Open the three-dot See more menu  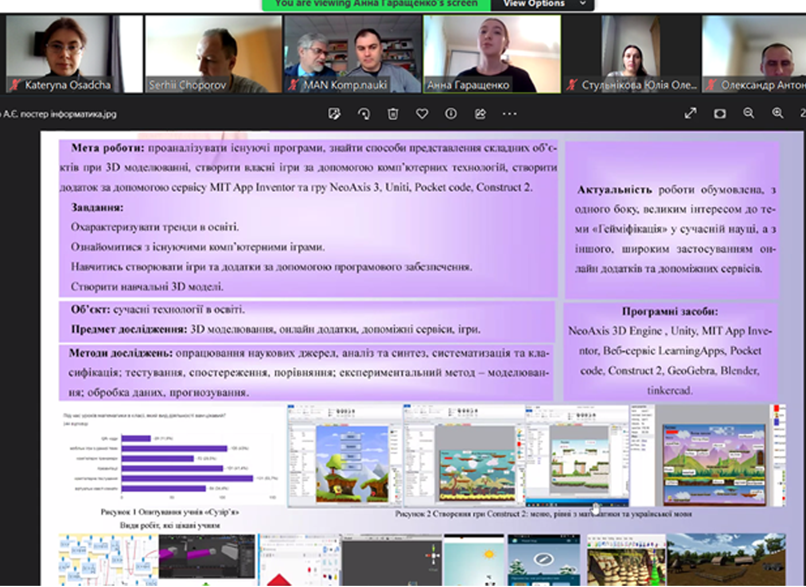[x=509, y=114]
